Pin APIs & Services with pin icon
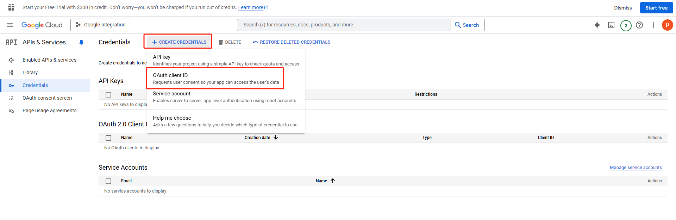676x220 pixels. point(81,42)
